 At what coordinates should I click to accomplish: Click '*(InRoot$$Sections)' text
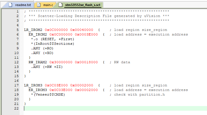(x=53, y=44)
